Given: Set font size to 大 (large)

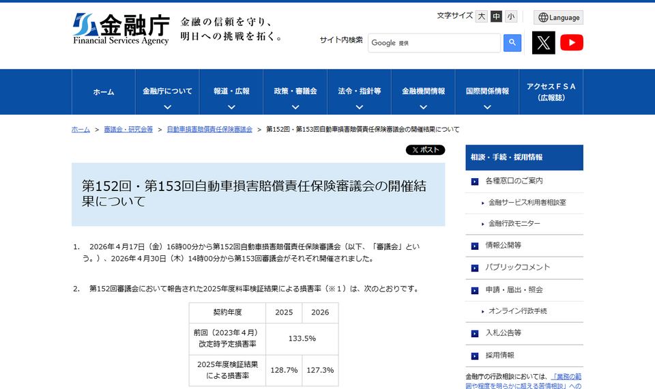Looking at the screenshot, I should [x=481, y=16].
